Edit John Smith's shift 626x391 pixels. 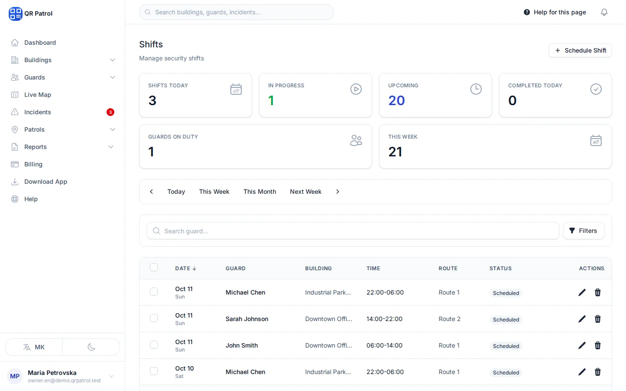pos(582,345)
